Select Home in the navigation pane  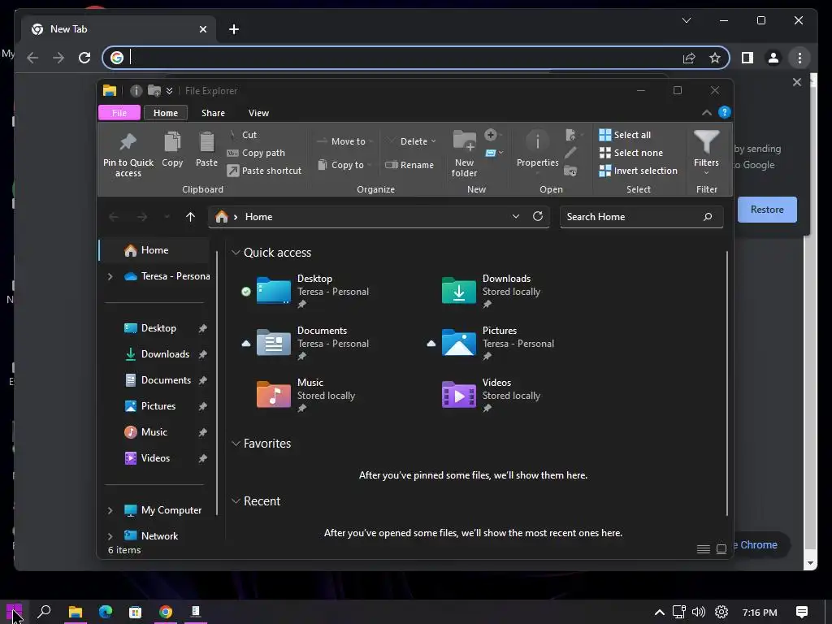pyautogui.click(x=154, y=250)
